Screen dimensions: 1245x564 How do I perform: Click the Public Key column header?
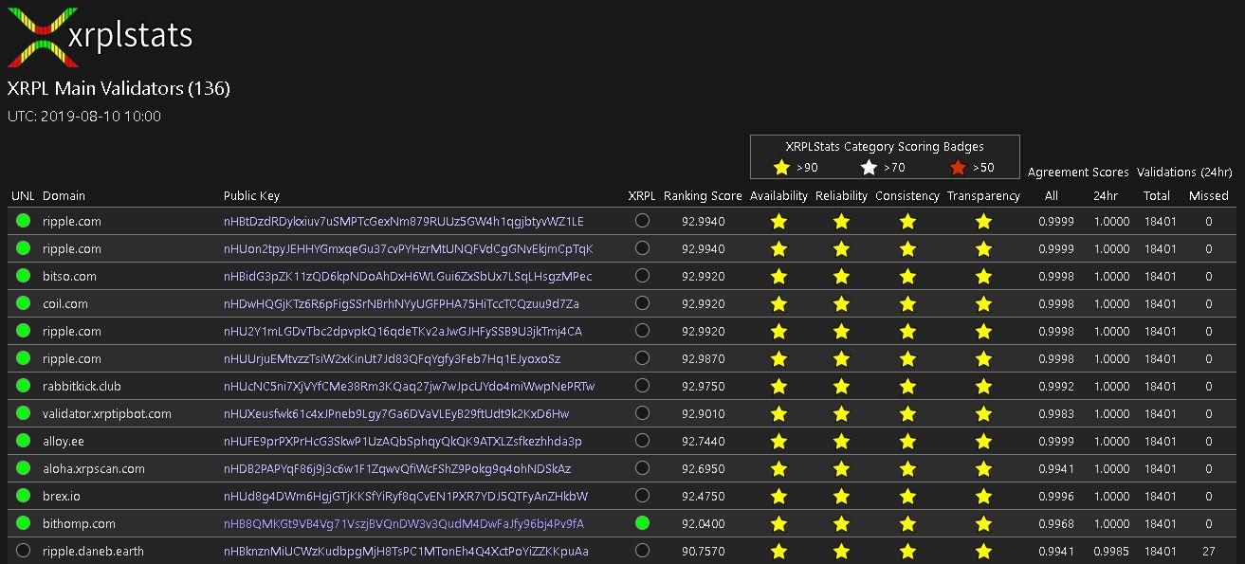251,196
